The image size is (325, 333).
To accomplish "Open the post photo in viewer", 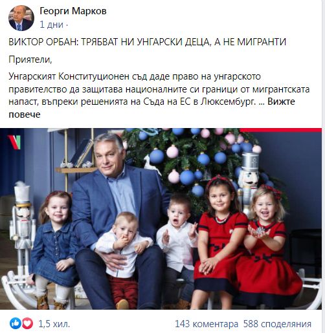I will coord(161,219).
